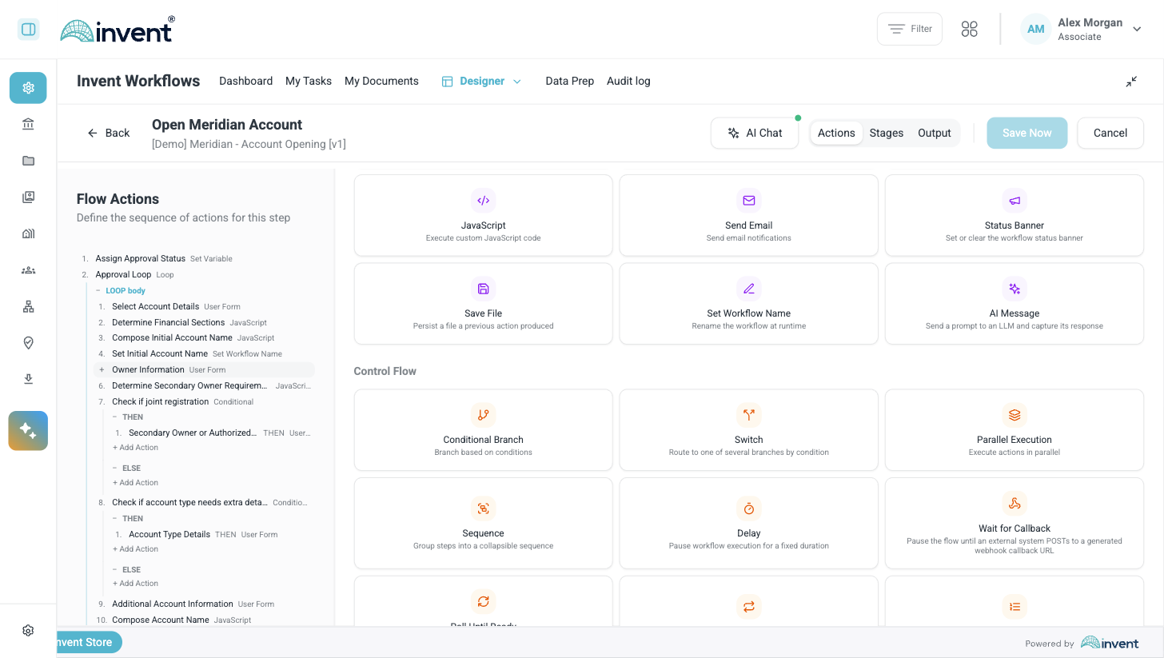Add a JavaScript action card
This screenshot has height=658, width=1164.
click(483, 215)
